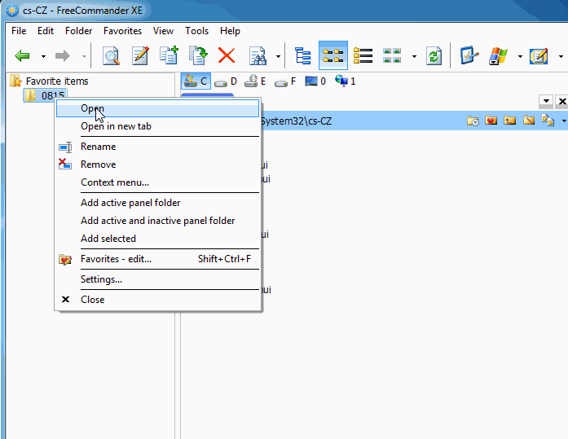Open the Search dropdown arrow
This screenshot has height=439, width=568.
pyautogui.click(x=278, y=56)
